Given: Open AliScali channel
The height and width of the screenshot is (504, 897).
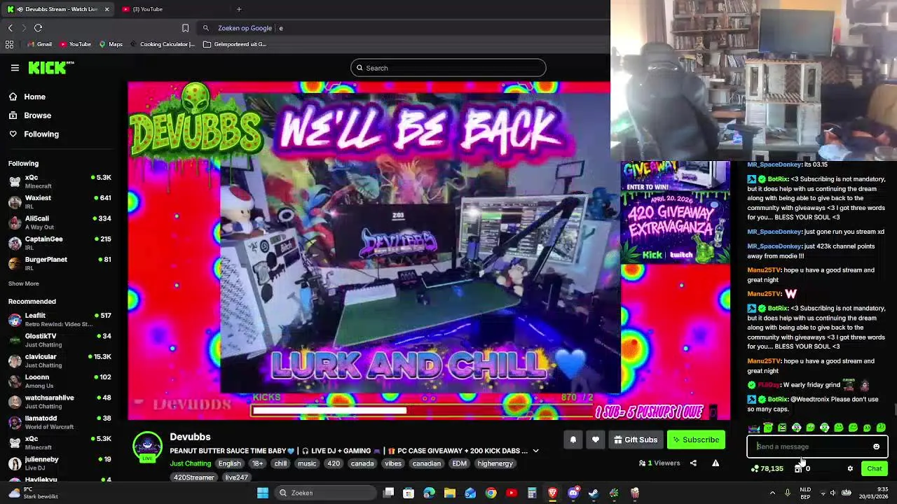Looking at the screenshot, I should click(60, 223).
